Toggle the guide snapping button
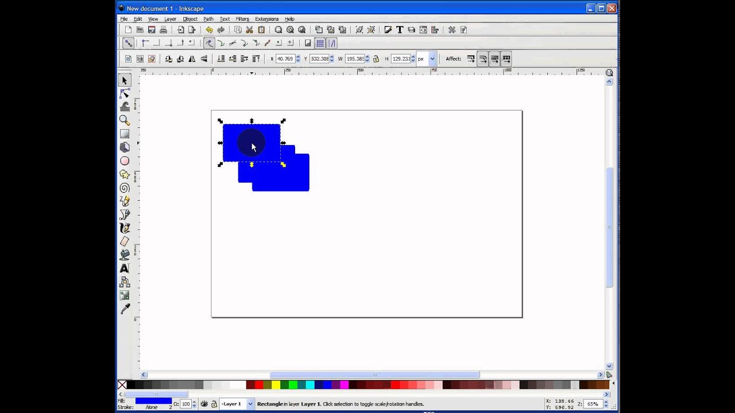The height and width of the screenshot is (413, 735). pyautogui.click(x=331, y=43)
